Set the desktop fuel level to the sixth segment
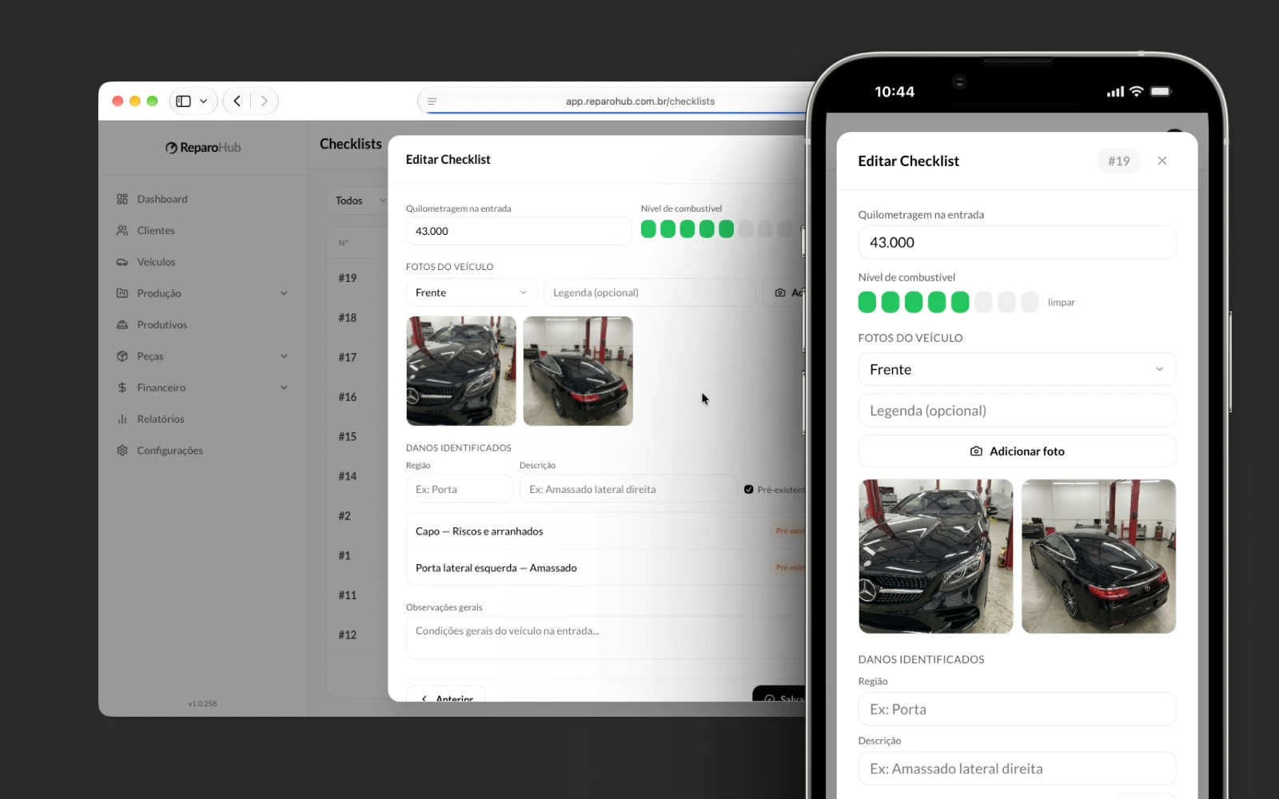Screen dimensions: 1279x799 coord(746,229)
